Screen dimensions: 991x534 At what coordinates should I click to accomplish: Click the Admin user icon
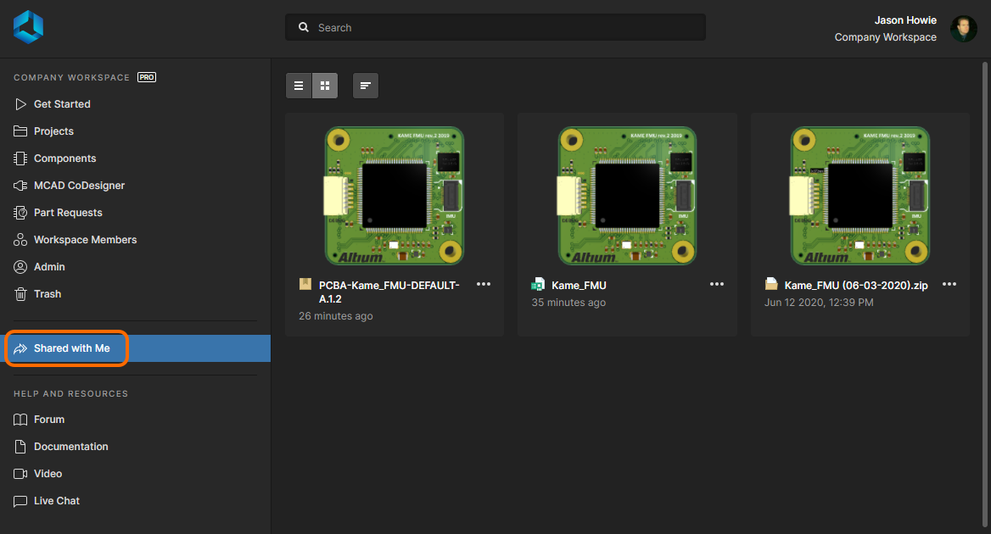20,267
